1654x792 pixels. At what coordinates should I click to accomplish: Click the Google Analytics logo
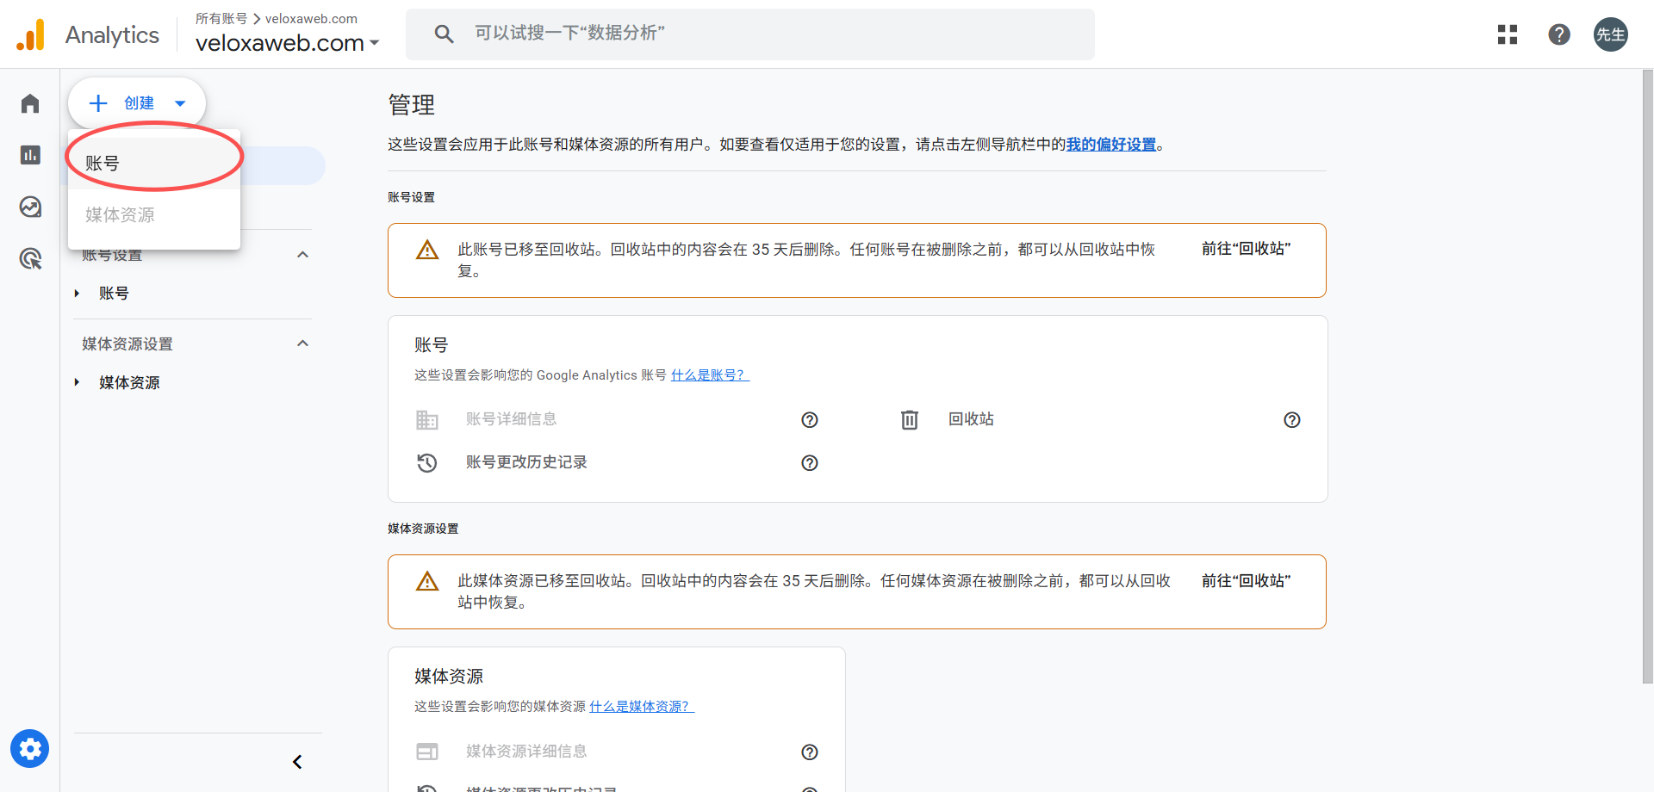[86, 34]
